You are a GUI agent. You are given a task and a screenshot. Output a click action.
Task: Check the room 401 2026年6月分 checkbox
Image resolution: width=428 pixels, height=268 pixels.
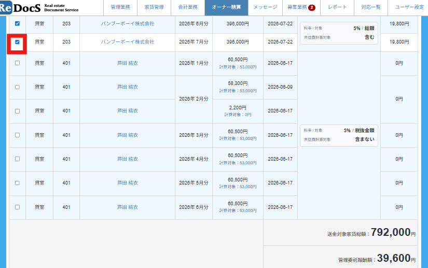(x=17, y=207)
